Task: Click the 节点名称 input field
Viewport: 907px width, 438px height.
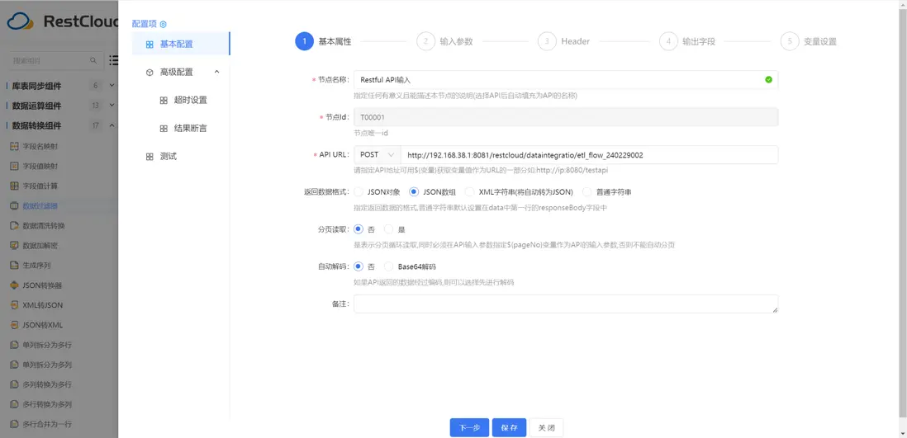Action: point(566,80)
